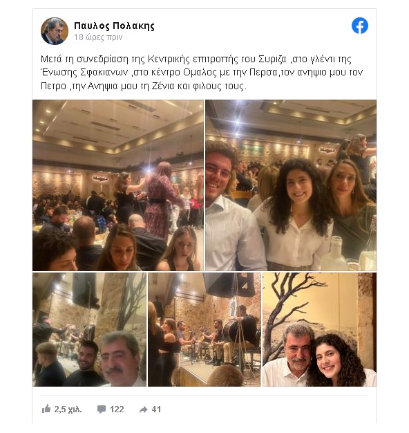Open the profile picture avatar
The image size is (409, 433).
click(55, 31)
